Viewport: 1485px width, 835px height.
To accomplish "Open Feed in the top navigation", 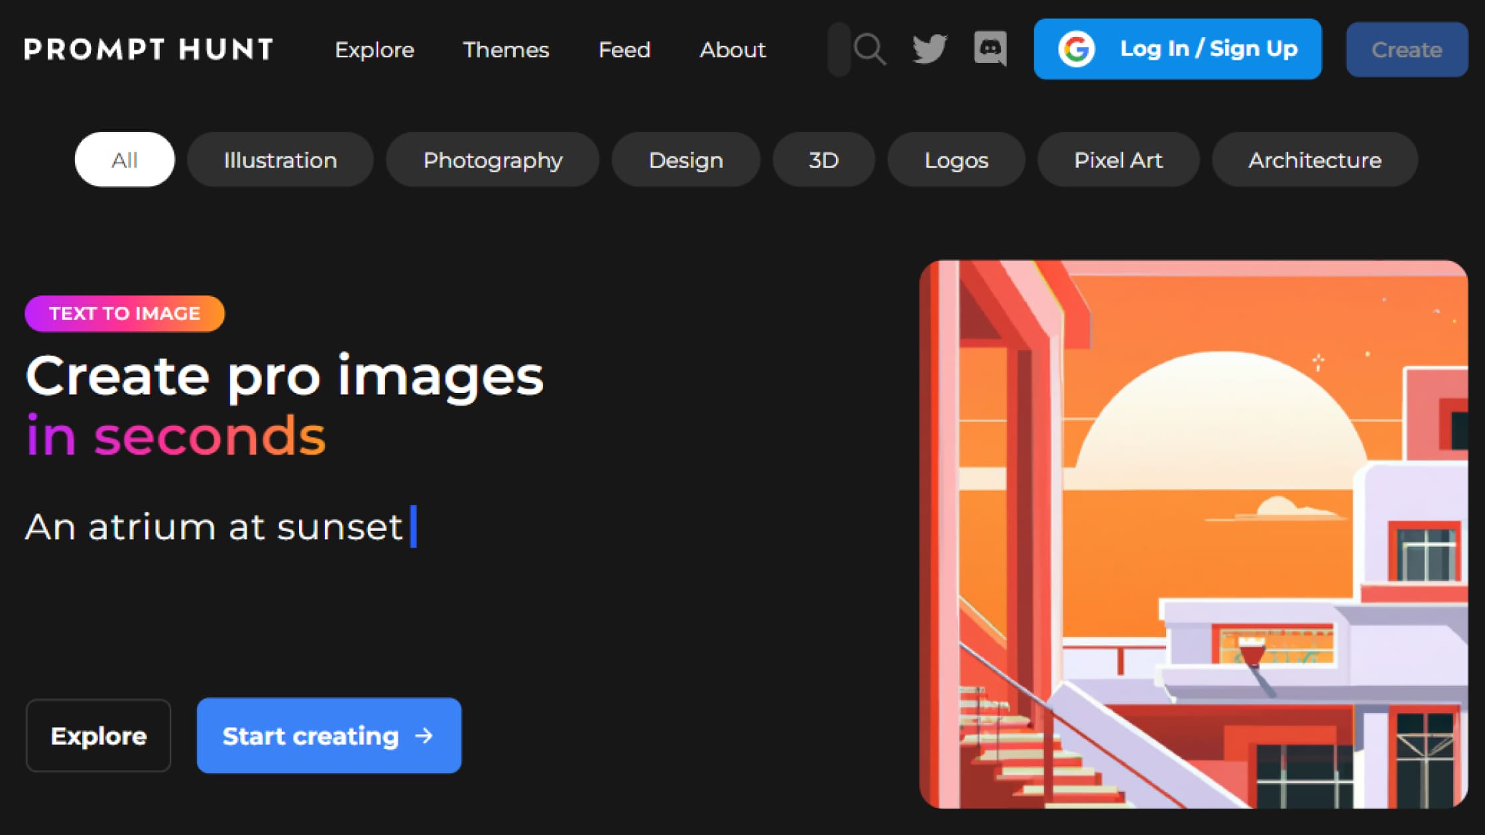I will 624,50.
